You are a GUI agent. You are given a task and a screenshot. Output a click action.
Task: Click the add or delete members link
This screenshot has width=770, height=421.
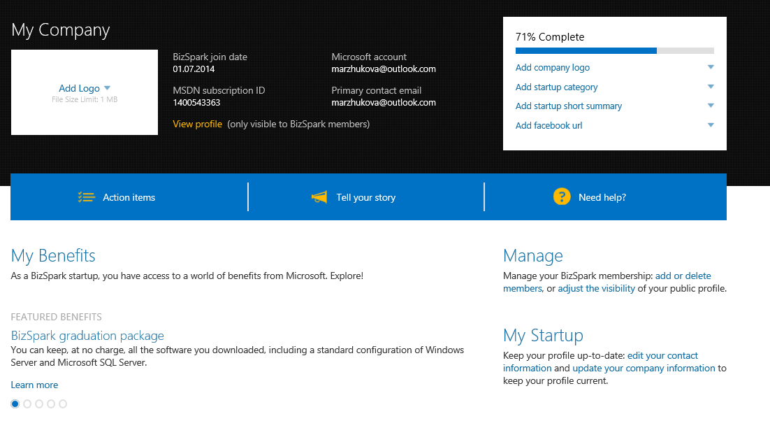[683, 276]
